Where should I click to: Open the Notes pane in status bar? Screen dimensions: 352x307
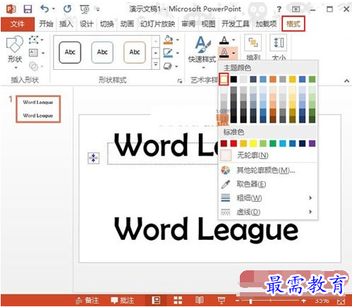(x=87, y=301)
